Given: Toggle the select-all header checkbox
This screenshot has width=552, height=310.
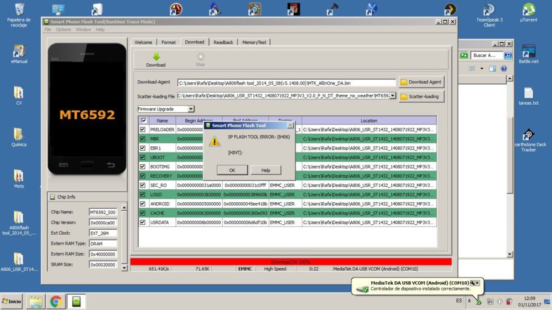Looking at the screenshot, I should (144, 120).
